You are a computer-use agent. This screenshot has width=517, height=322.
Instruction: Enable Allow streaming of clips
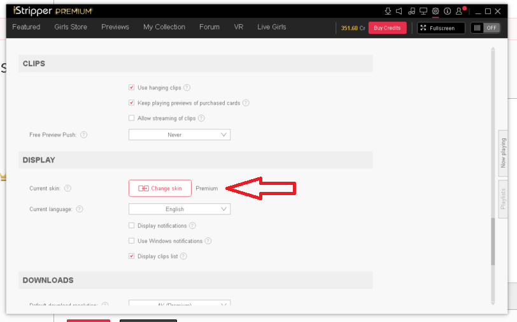coord(132,118)
